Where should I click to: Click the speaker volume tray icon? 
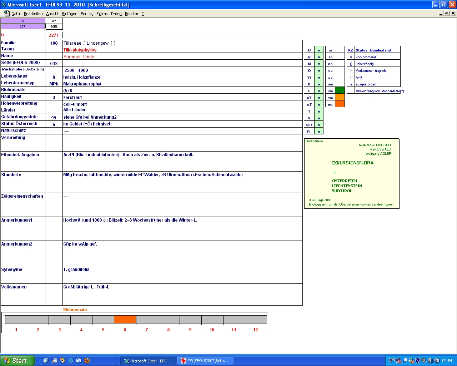coord(424,361)
